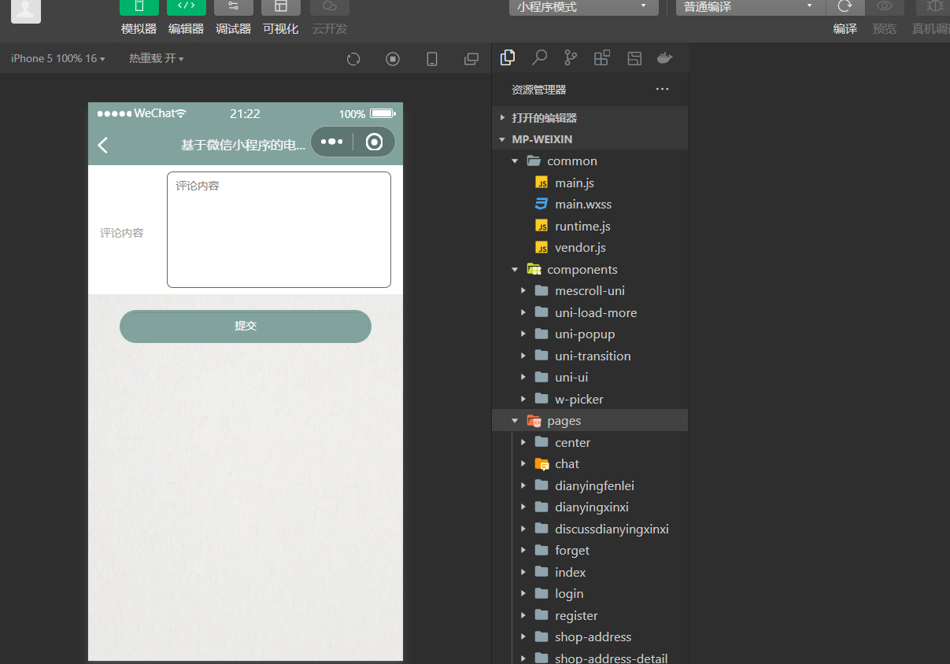Expand the mescroll-uni folder

coord(590,291)
